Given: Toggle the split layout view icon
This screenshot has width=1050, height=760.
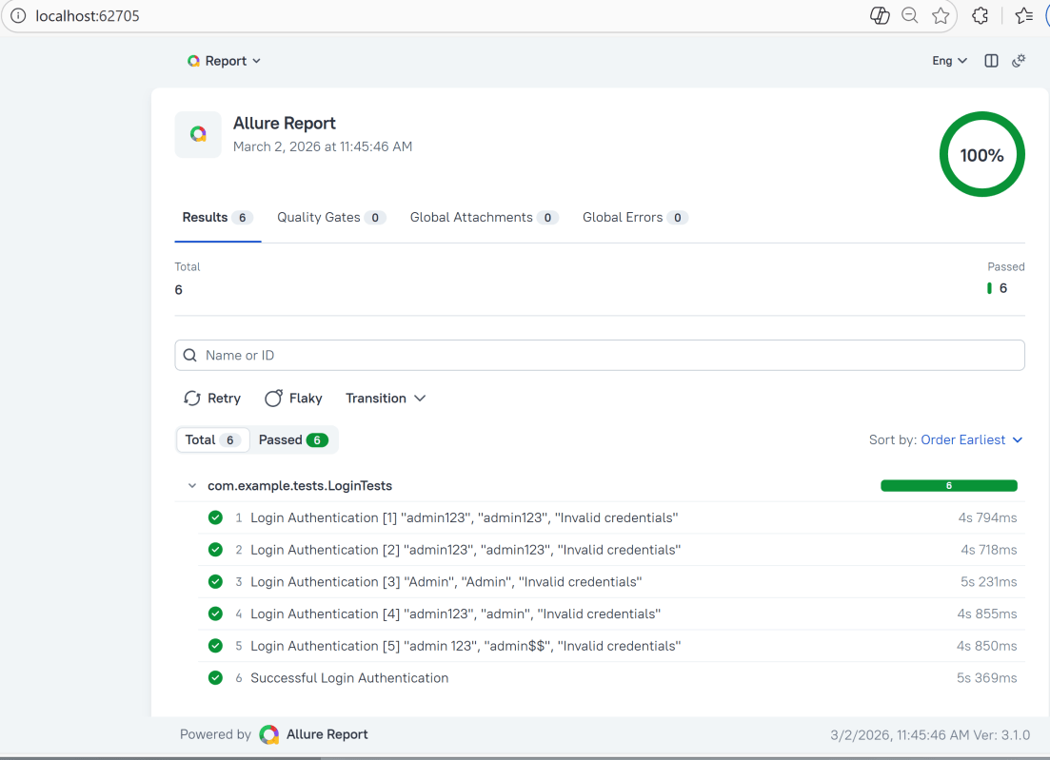Looking at the screenshot, I should (x=991, y=61).
